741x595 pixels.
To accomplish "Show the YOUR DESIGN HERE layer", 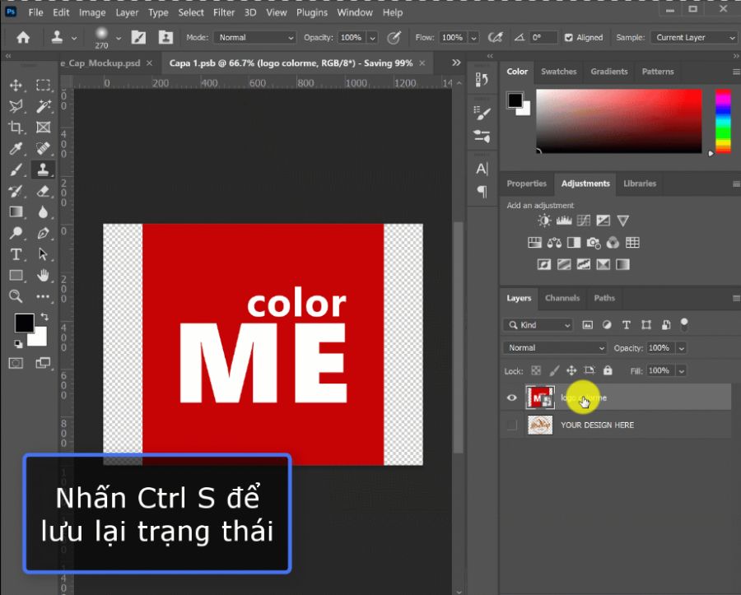I will (x=512, y=425).
